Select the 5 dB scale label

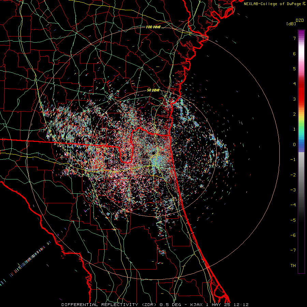(294, 69)
